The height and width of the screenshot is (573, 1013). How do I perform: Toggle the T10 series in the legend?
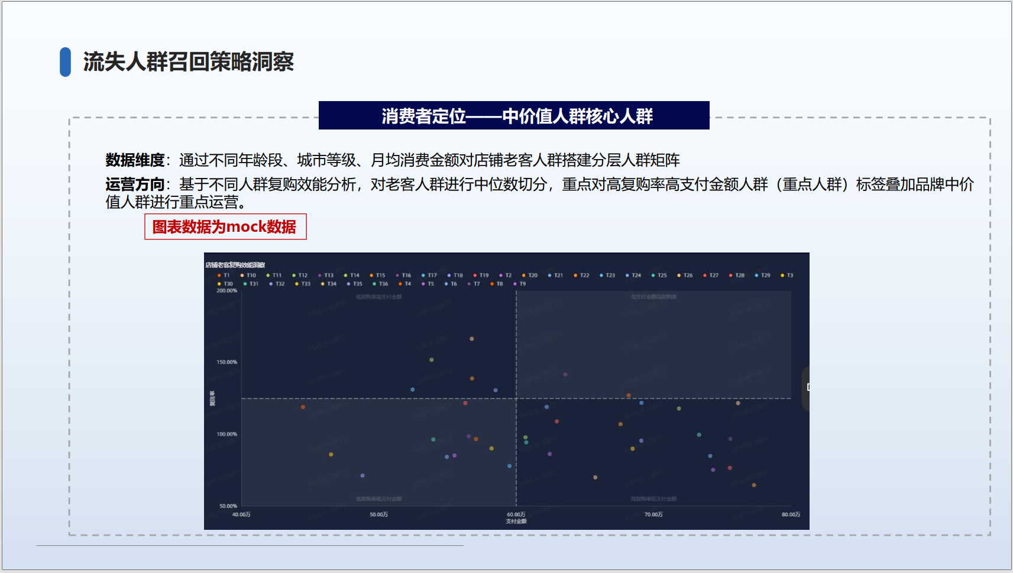[248, 276]
